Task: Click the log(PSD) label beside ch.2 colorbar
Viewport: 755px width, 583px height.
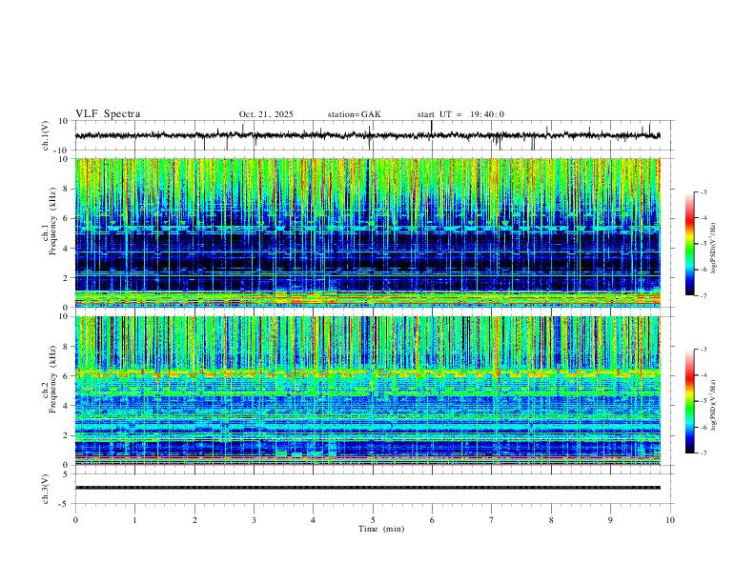Action: point(713,405)
